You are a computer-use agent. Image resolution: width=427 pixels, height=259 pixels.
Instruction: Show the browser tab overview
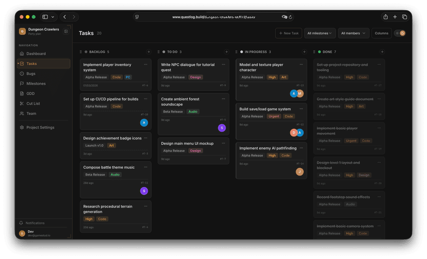[405, 17]
